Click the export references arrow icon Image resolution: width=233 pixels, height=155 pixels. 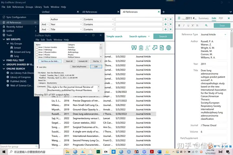[155, 48]
